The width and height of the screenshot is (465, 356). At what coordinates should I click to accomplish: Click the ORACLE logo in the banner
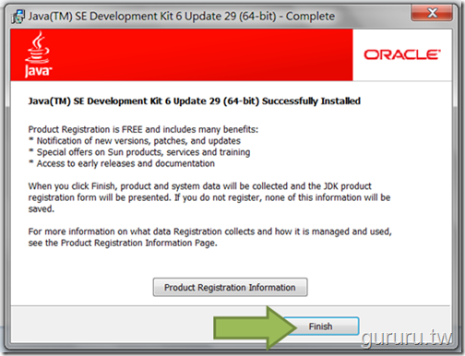pos(402,55)
